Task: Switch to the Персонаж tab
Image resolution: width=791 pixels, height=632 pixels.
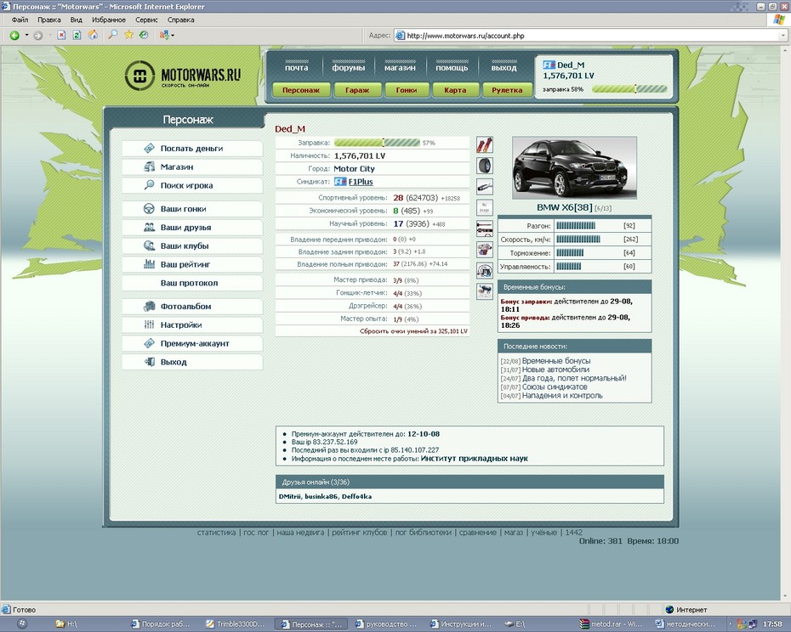Action: (301, 90)
